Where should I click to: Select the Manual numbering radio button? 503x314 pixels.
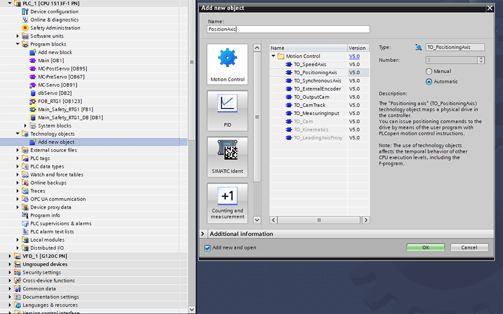429,71
